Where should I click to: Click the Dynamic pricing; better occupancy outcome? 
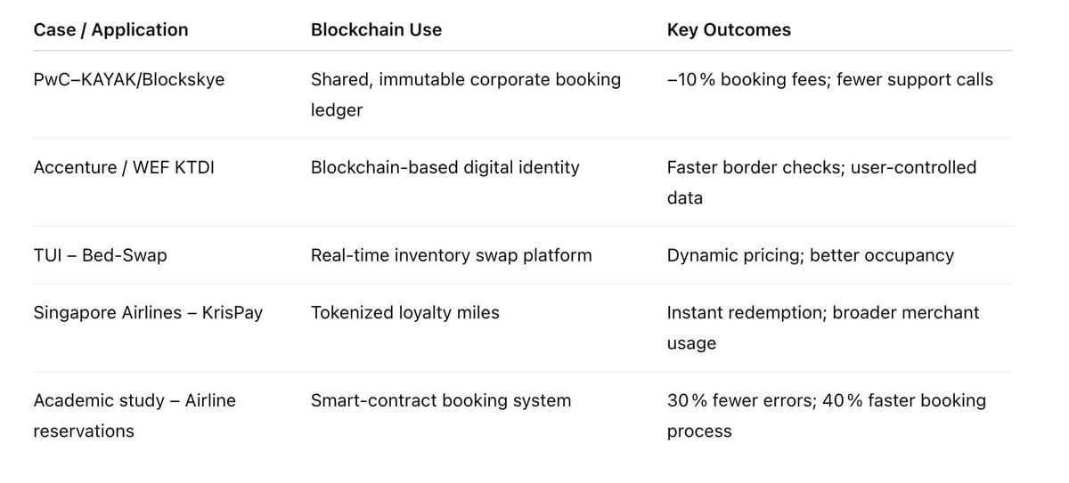coord(810,255)
